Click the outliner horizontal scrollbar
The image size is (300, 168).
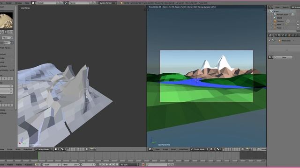pos(282,31)
